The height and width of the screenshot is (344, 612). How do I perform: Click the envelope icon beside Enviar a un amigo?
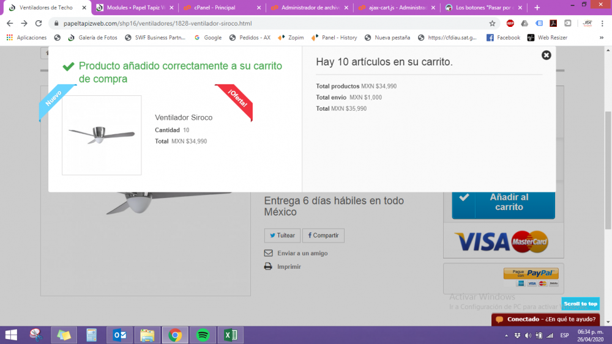[268, 253]
